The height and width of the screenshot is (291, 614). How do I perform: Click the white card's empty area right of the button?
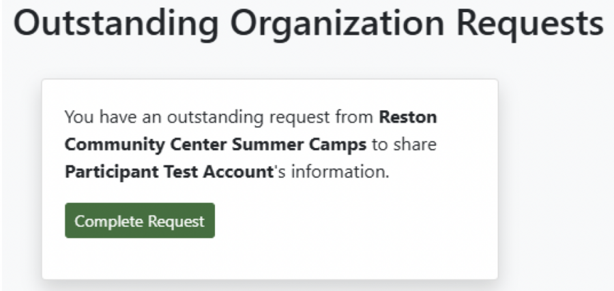355,221
